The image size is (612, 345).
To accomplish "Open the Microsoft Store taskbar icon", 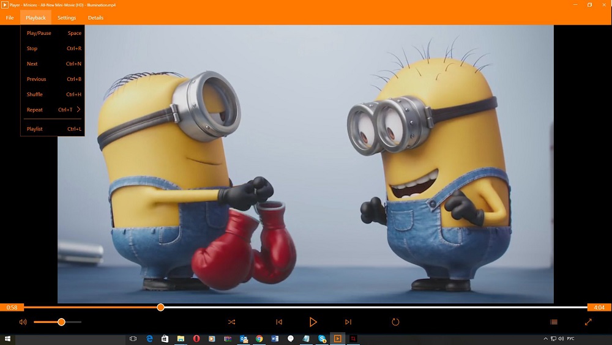I will [165, 339].
